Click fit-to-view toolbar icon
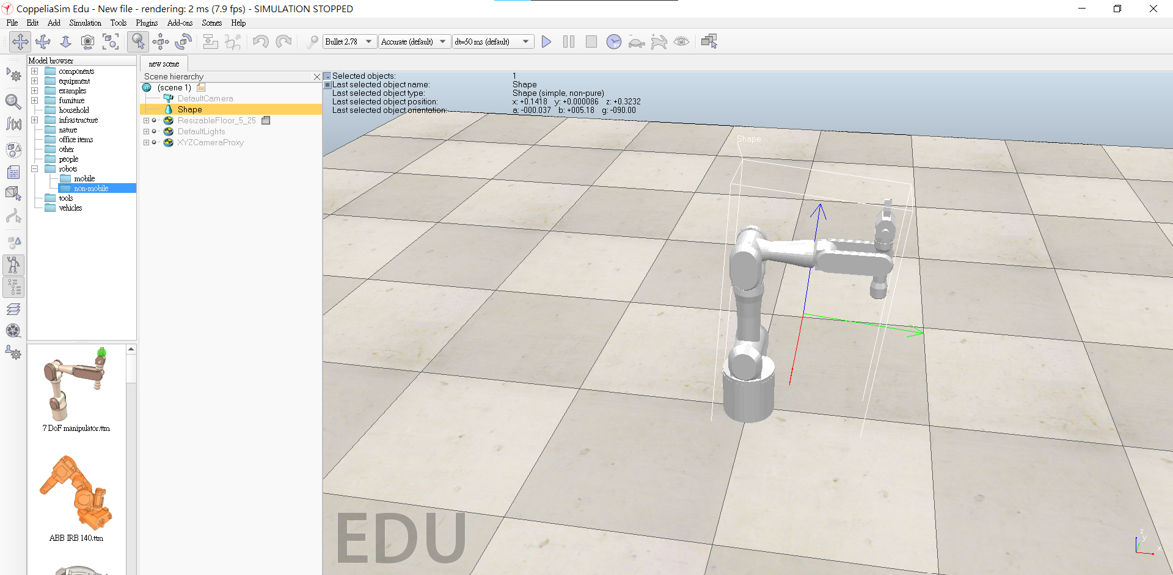The height and width of the screenshot is (575, 1173). click(111, 42)
